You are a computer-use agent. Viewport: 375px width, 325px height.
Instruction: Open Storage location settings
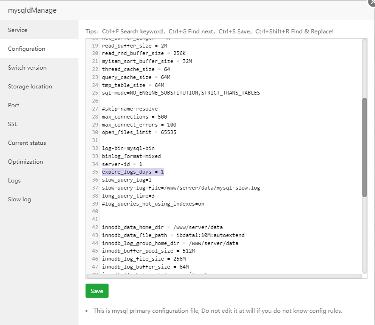(30, 87)
